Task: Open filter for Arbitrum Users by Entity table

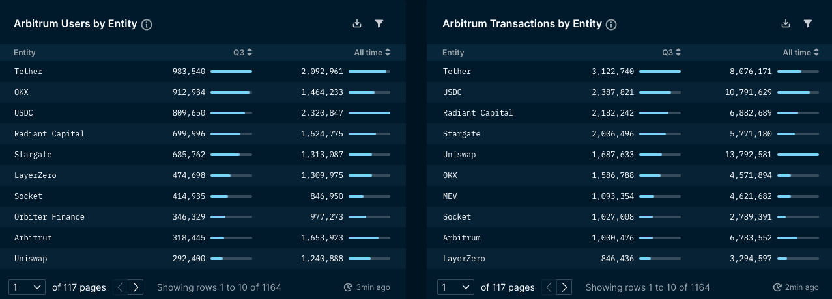Action: pos(379,23)
